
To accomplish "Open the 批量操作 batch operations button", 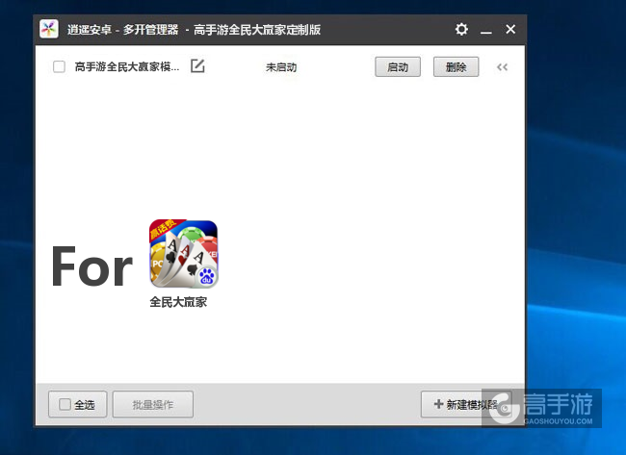I will [152, 405].
